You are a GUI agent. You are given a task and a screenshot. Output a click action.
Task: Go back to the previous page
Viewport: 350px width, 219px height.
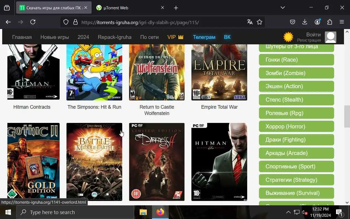pyautogui.click(x=8, y=22)
